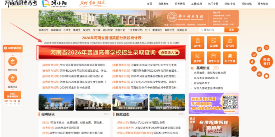Image resolution: width=275 pixels, height=137 pixels.
Task: Open 院校问答 institution Q&A icon
Action: pyautogui.click(x=13, y=61)
